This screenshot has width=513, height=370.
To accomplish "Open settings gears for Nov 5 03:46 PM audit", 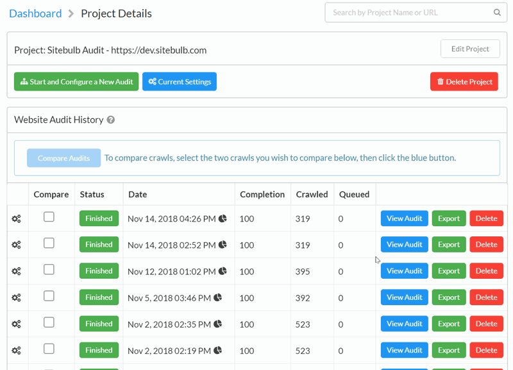I will (17, 297).
